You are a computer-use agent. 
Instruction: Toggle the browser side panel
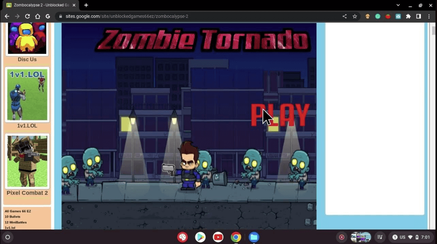(419, 16)
